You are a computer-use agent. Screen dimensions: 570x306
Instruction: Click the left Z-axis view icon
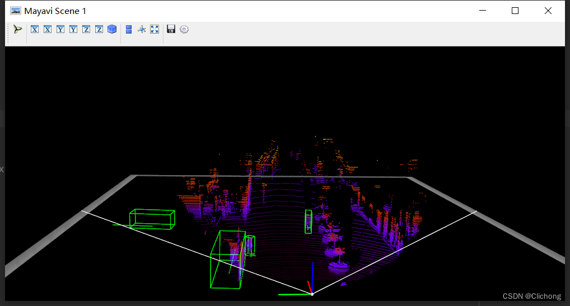click(x=86, y=30)
